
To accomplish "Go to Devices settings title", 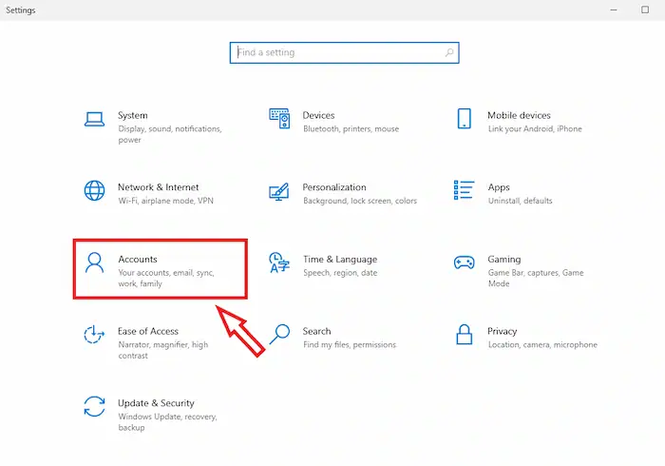I will point(318,115).
